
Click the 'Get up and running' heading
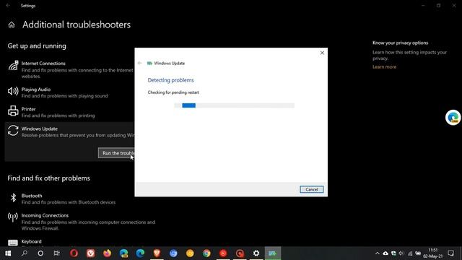pyautogui.click(x=37, y=46)
